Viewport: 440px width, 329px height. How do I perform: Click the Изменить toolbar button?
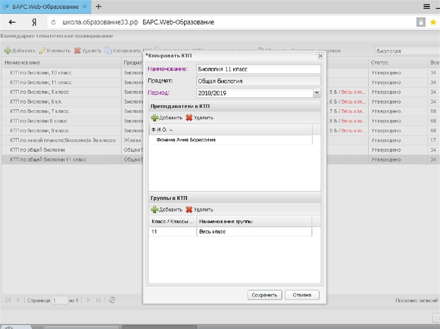[x=55, y=51]
